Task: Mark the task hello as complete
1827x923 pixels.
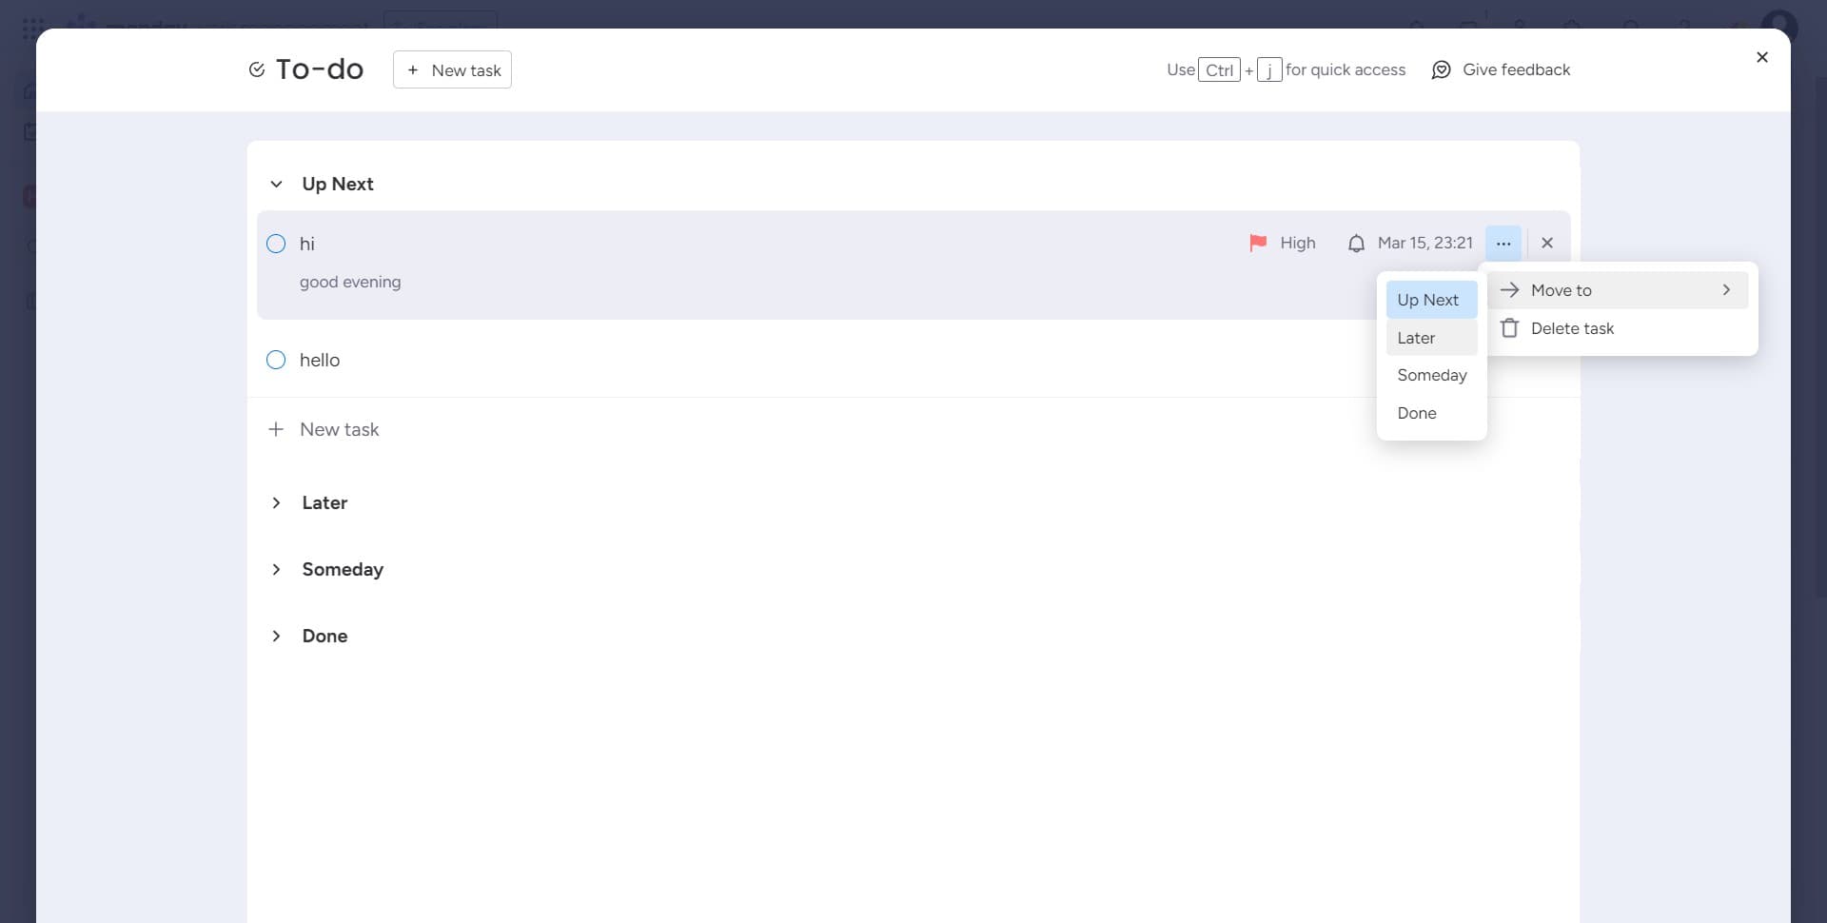Action: point(276,359)
